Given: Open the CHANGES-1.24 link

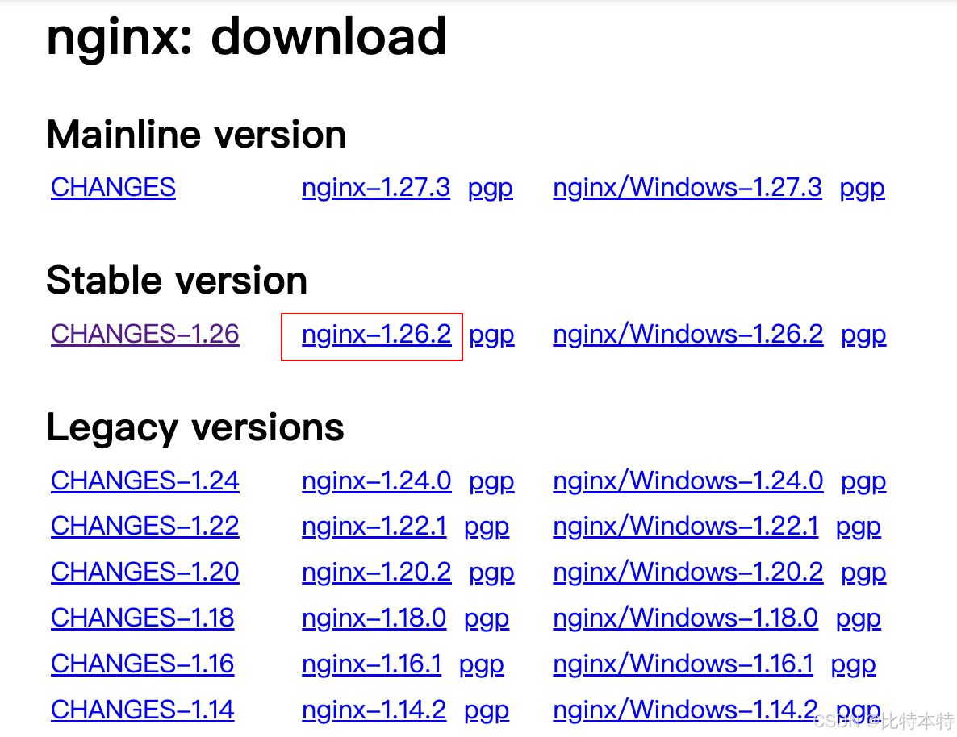Looking at the screenshot, I should (x=144, y=481).
